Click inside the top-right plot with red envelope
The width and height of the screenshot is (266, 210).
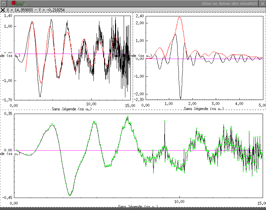tap(204, 58)
